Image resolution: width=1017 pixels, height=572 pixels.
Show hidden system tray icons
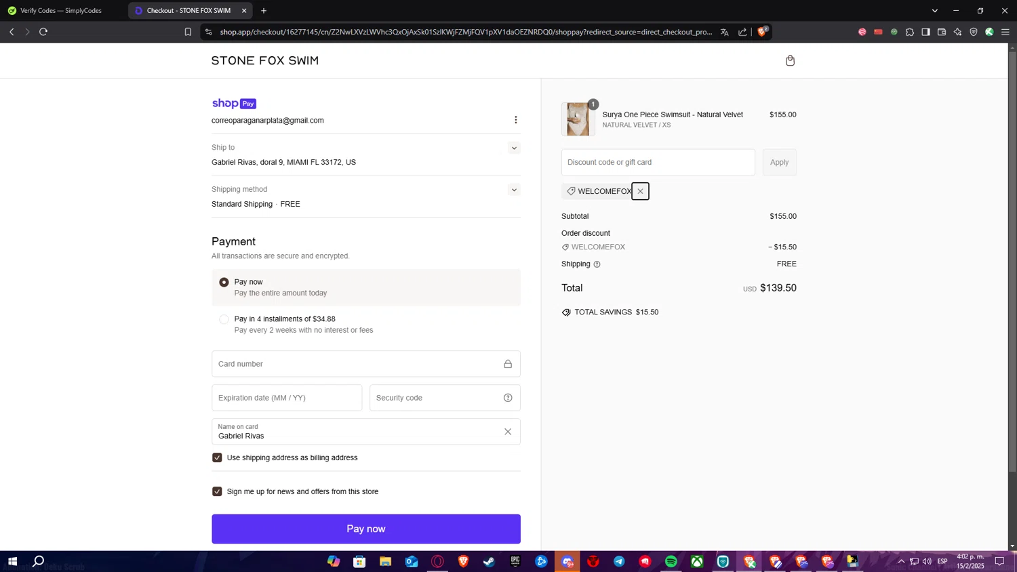click(901, 561)
